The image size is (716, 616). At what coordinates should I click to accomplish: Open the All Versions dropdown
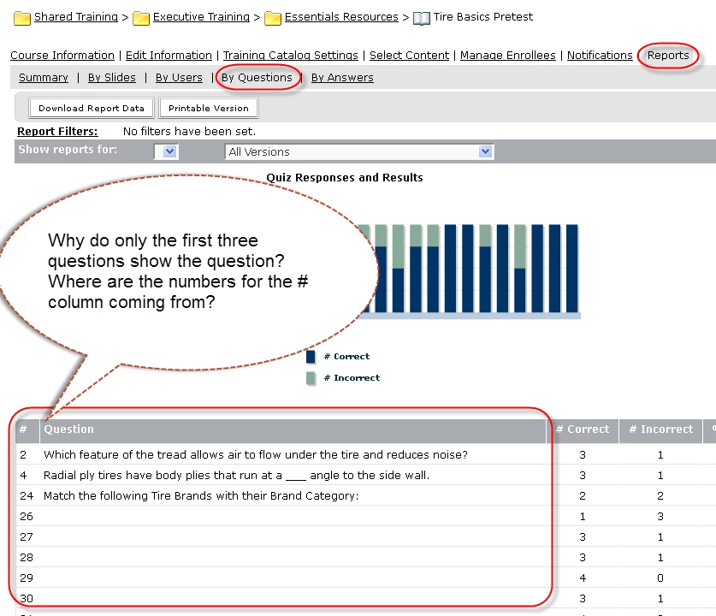click(x=359, y=151)
